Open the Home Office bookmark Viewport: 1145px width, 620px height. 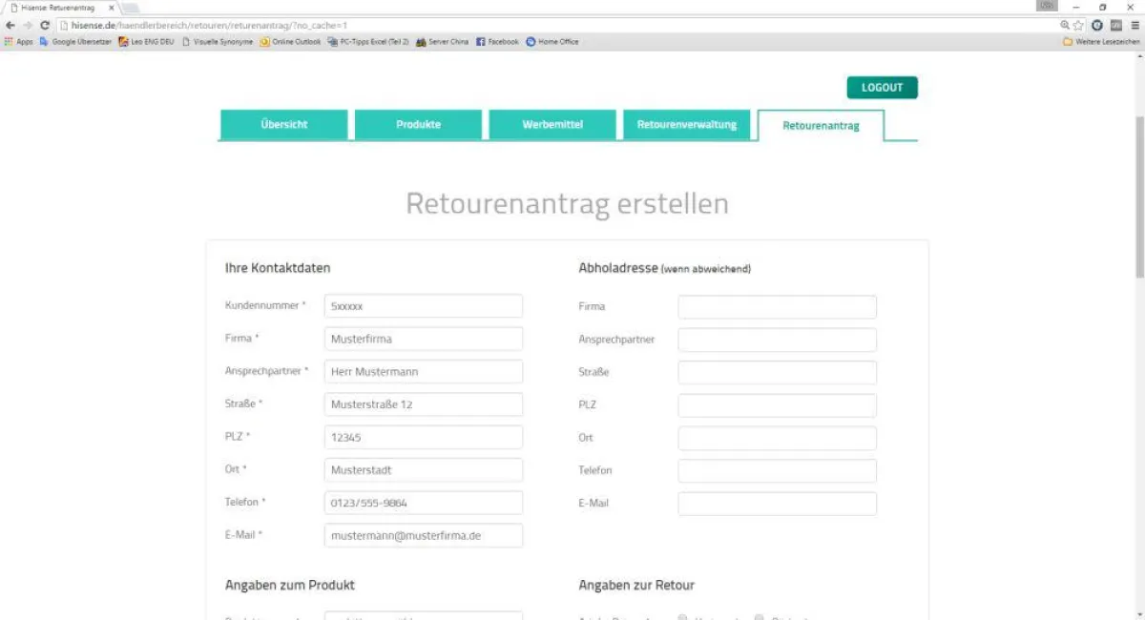point(554,42)
